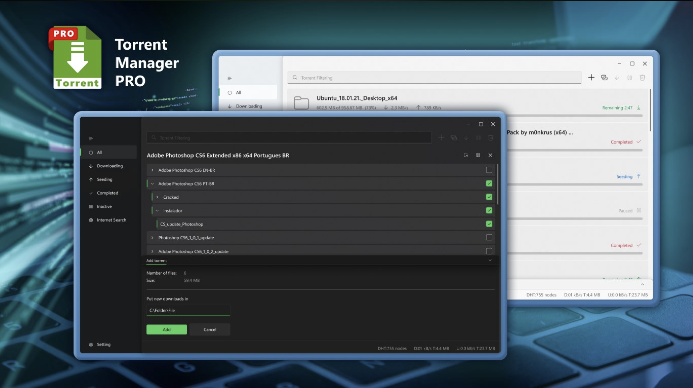Click the seeding upload icon next to Seeding
Viewport: 693px width, 388px height.
(639, 176)
